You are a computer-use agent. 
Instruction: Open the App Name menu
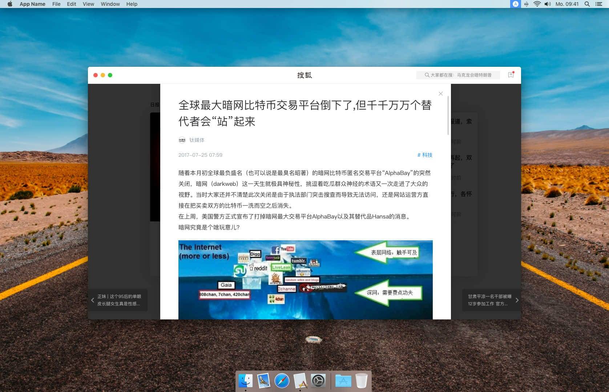pyautogui.click(x=32, y=4)
